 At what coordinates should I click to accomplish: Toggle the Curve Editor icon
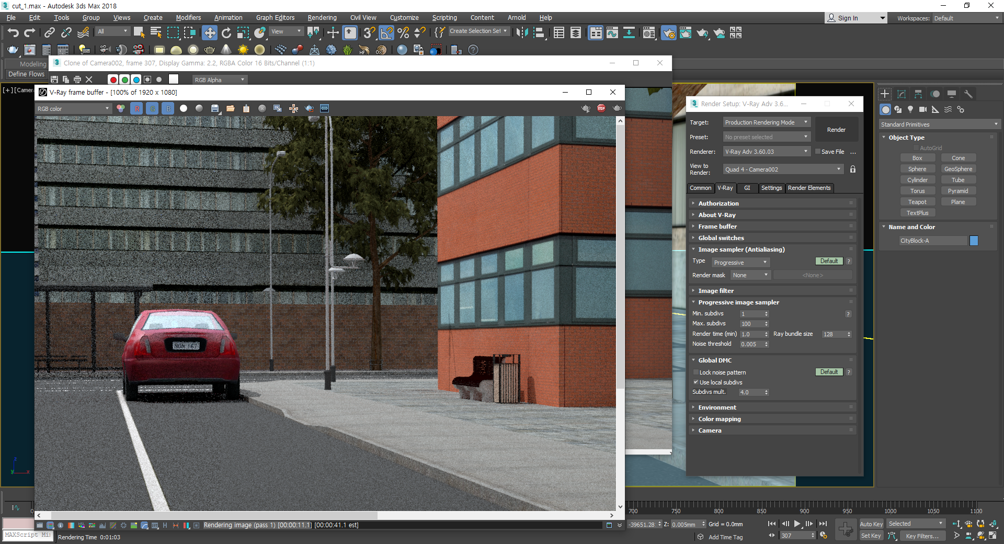point(612,32)
